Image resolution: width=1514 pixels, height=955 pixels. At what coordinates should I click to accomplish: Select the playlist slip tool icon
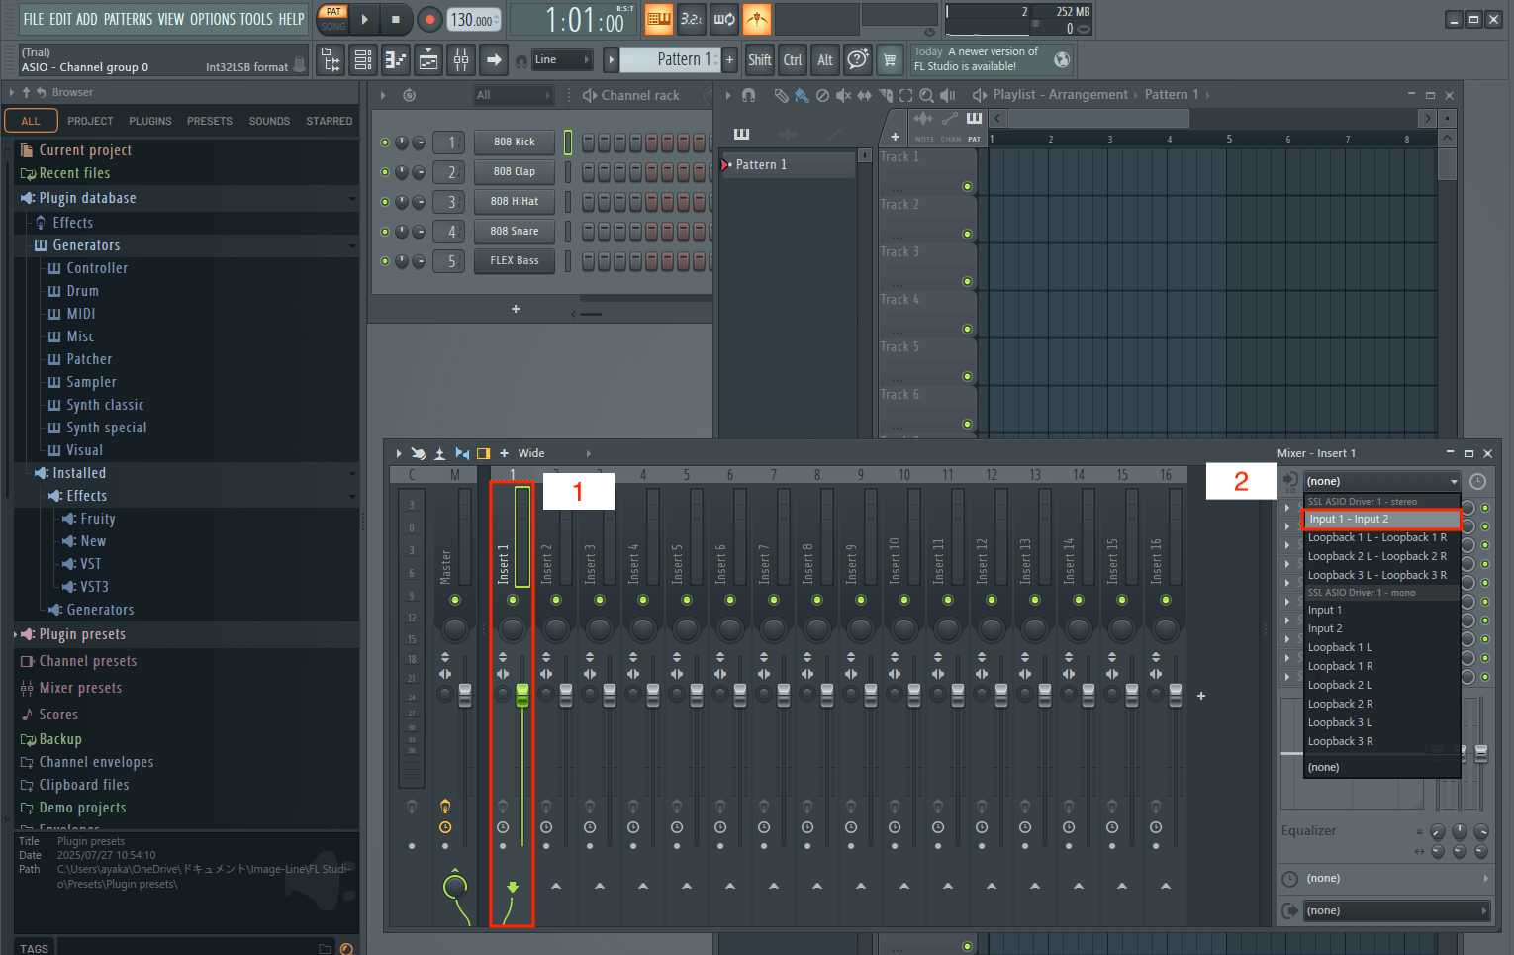tap(864, 95)
